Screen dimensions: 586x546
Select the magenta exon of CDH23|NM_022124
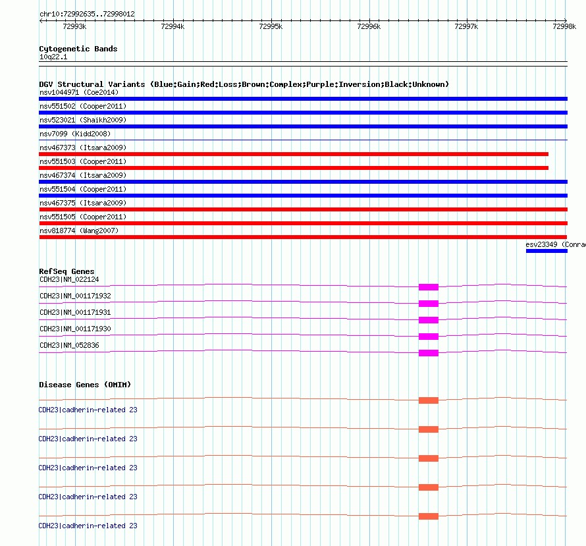[x=428, y=287]
